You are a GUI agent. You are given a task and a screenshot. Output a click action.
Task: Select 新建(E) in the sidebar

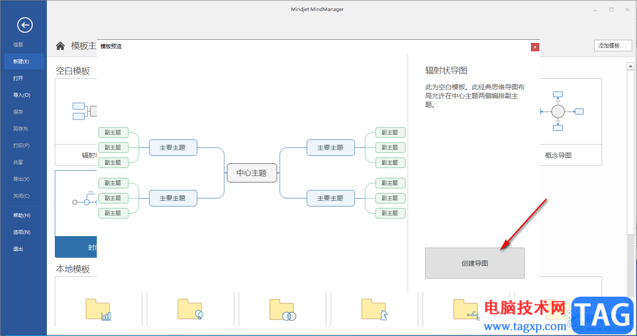pyautogui.click(x=24, y=61)
